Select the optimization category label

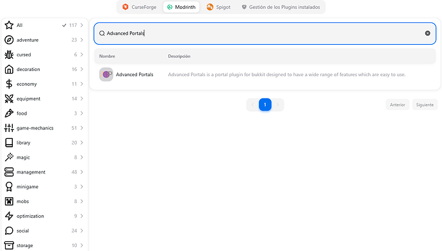[x=30, y=216]
